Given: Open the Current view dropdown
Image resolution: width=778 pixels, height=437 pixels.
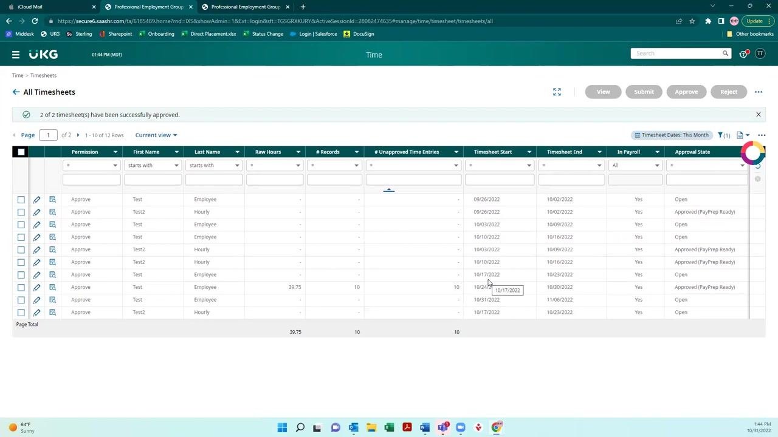Looking at the screenshot, I should [x=156, y=135].
